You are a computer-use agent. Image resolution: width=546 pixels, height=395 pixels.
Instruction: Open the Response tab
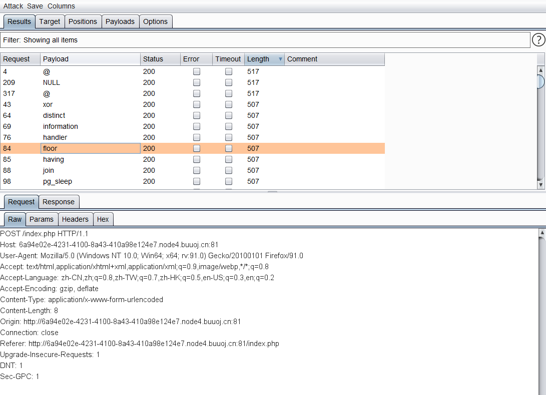(x=59, y=202)
